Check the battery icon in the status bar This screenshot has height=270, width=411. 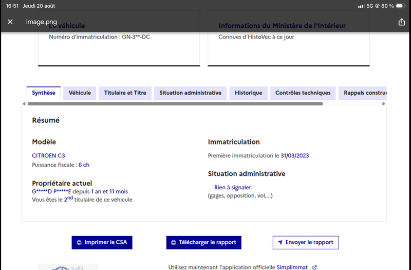coord(400,6)
